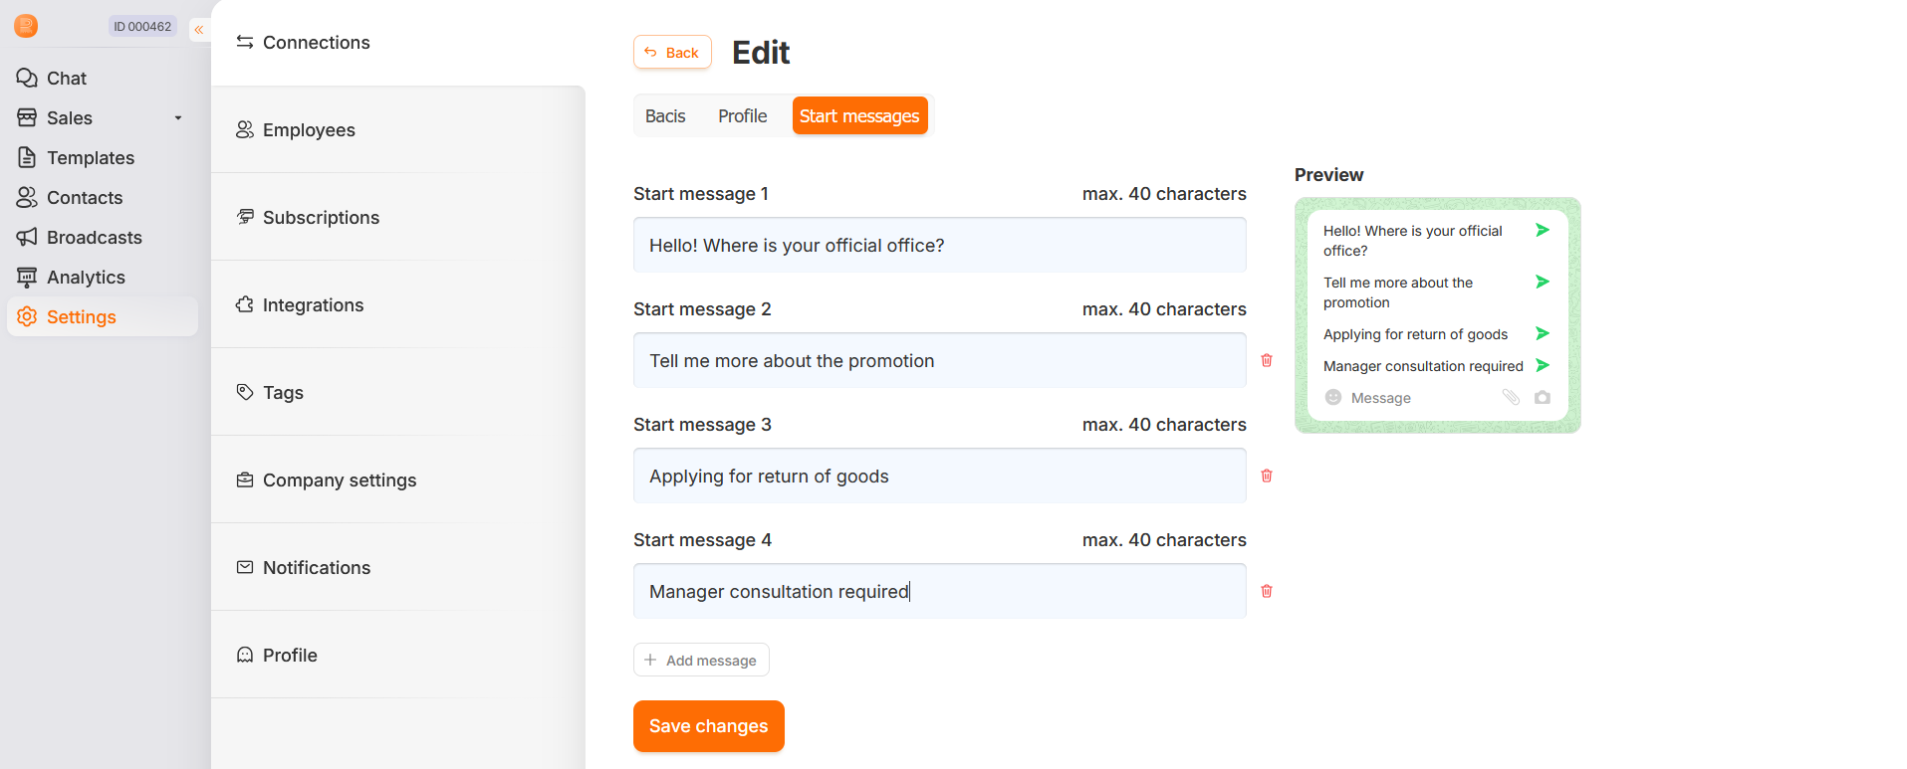Open Integrations in settings menu

pyautogui.click(x=313, y=305)
